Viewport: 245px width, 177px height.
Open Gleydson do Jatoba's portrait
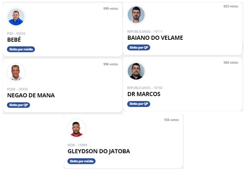[x=76, y=128]
